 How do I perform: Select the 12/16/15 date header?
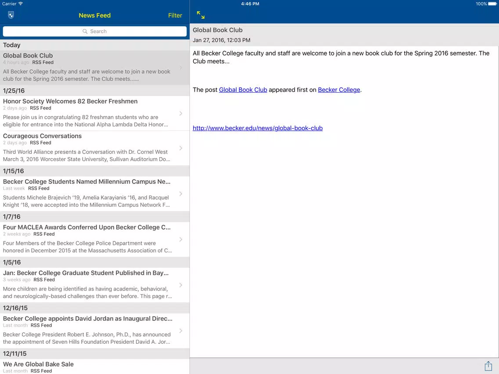point(94,308)
